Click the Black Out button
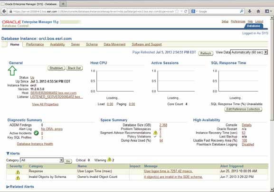 (75, 68)
